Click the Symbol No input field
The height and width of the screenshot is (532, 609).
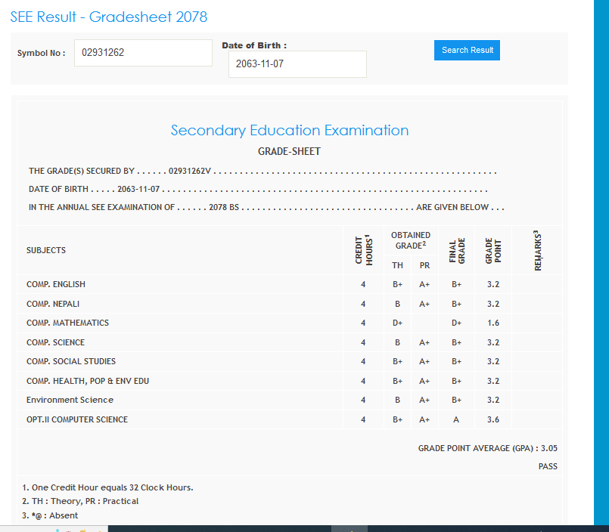click(x=143, y=53)
